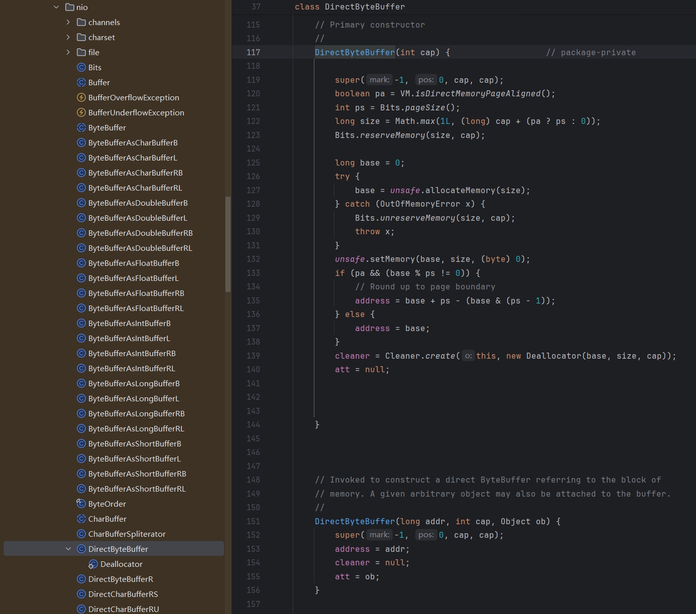Click the nio folder icon
Viewport: 696px width, 614px height.
70,7
